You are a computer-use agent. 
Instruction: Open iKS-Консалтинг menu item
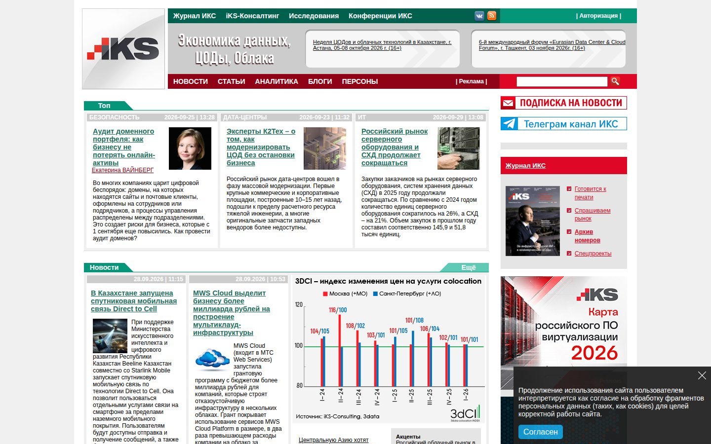(252, 16)
